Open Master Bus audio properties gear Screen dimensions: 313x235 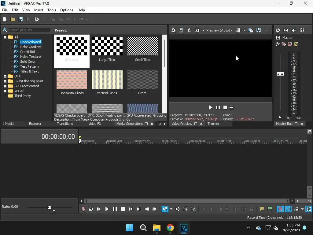(278, 30)
